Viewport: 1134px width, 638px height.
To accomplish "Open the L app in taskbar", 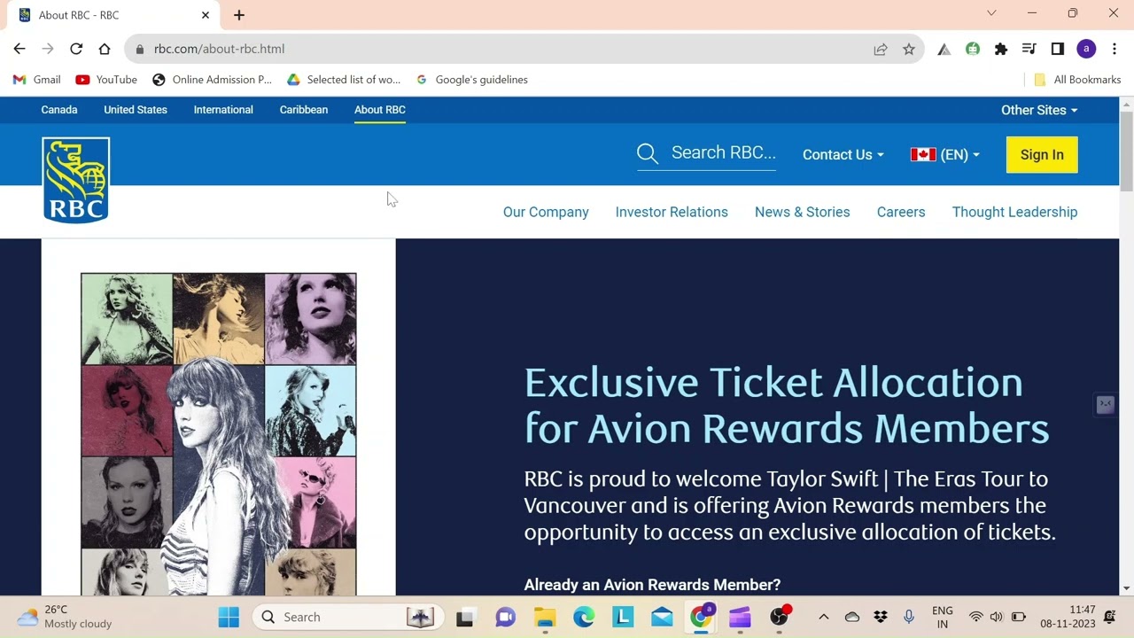I will 623,617.
